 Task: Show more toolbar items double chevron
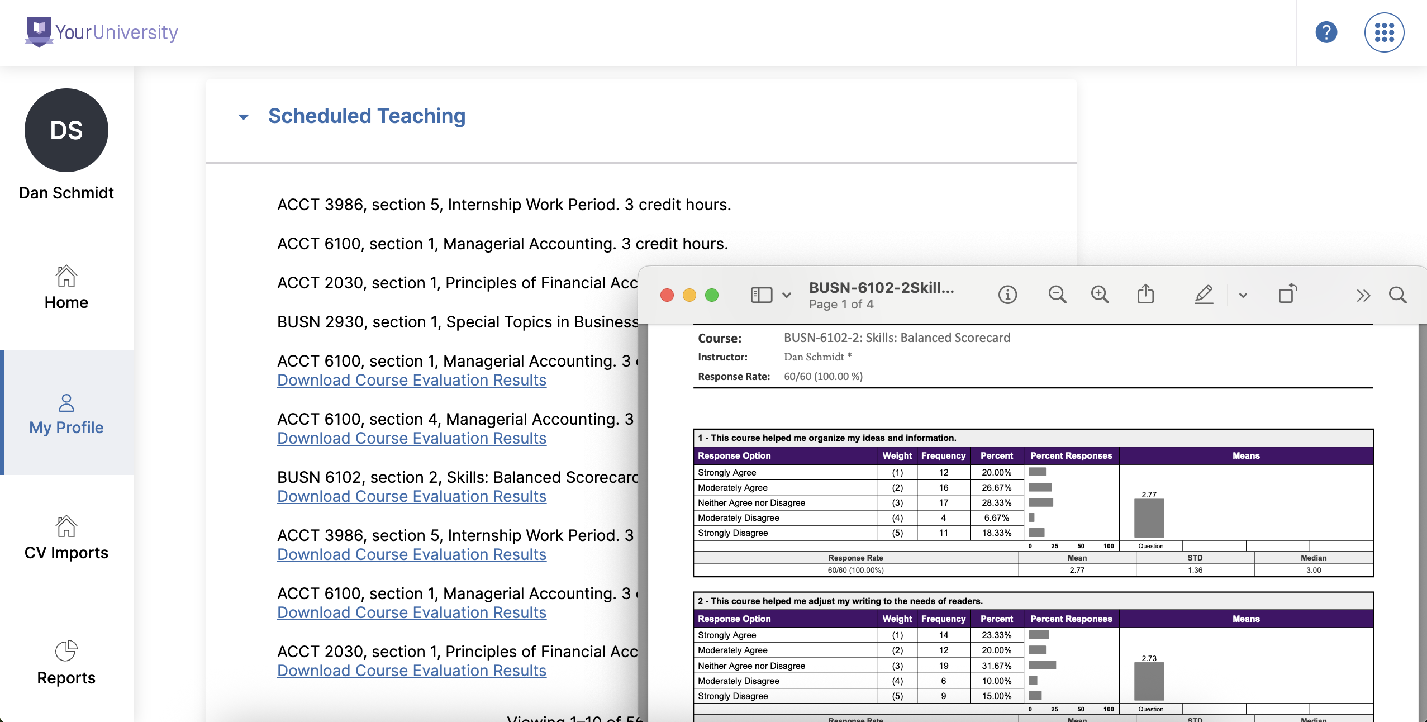(x=1363, y=295)
